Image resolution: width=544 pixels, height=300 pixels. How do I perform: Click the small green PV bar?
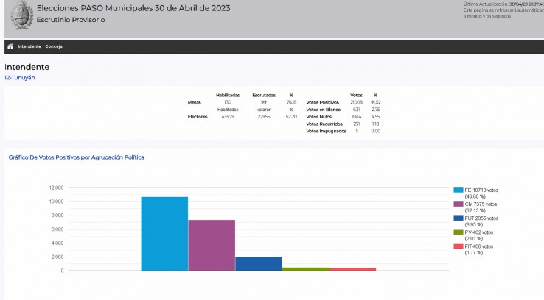click(305, 269)
